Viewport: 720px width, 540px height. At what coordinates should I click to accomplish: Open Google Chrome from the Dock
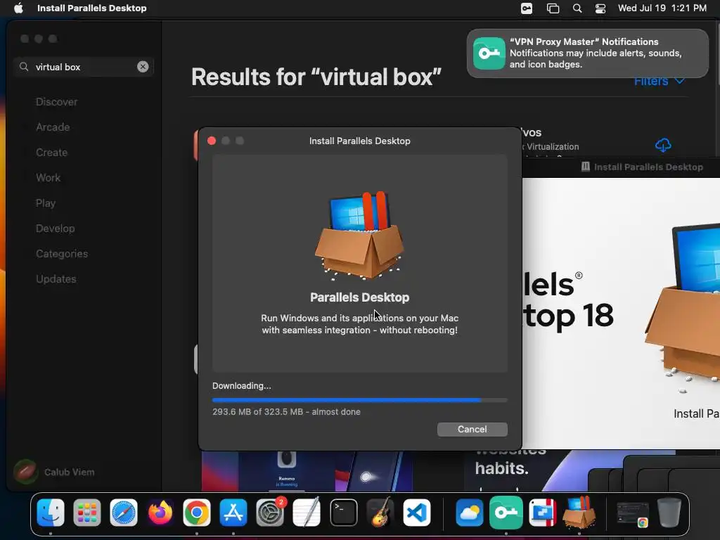coord(197,513)
